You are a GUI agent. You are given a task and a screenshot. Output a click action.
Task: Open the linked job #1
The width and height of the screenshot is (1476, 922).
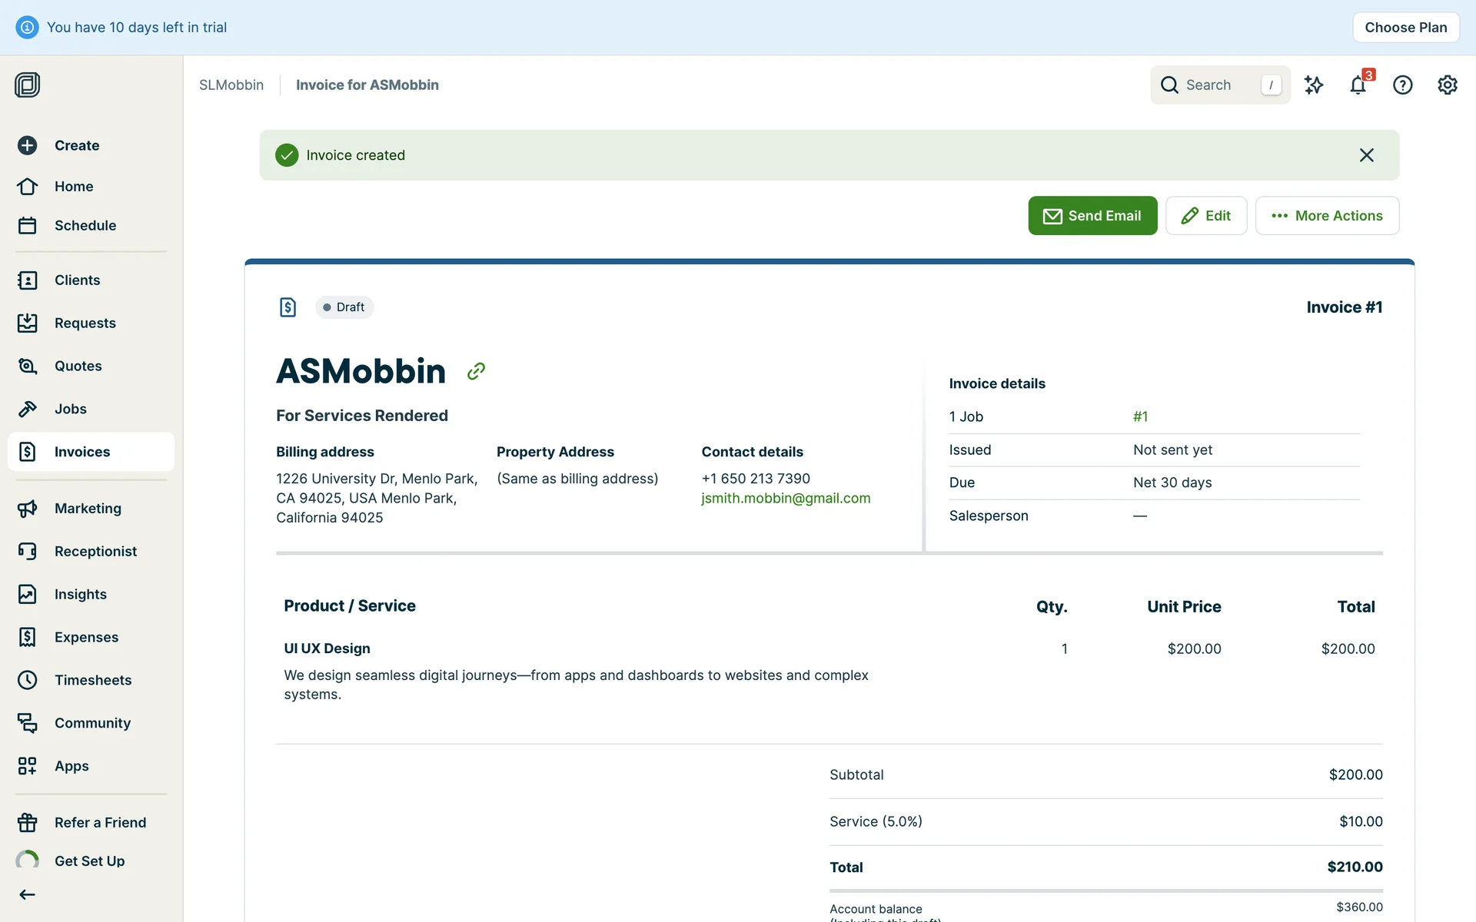(x=1140, y=416)
